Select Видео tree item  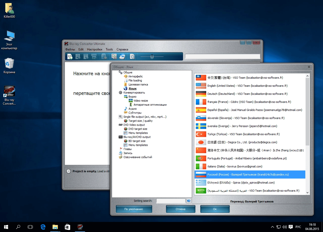132,97
